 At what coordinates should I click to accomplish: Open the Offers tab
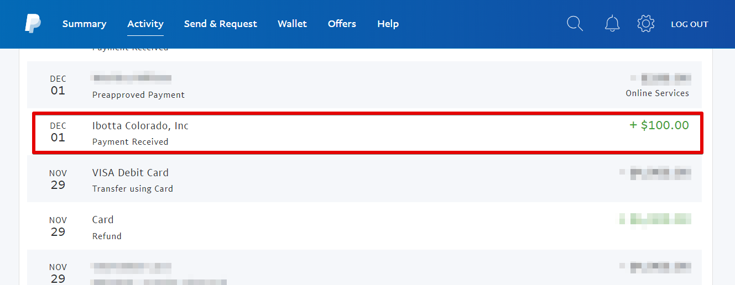coord(342,24)
